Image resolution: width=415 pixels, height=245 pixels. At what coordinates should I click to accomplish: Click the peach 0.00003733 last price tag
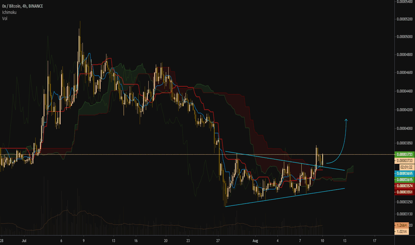404,160
